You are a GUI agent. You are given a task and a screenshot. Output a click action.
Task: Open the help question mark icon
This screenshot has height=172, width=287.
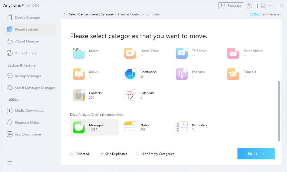tap(249, 6)
